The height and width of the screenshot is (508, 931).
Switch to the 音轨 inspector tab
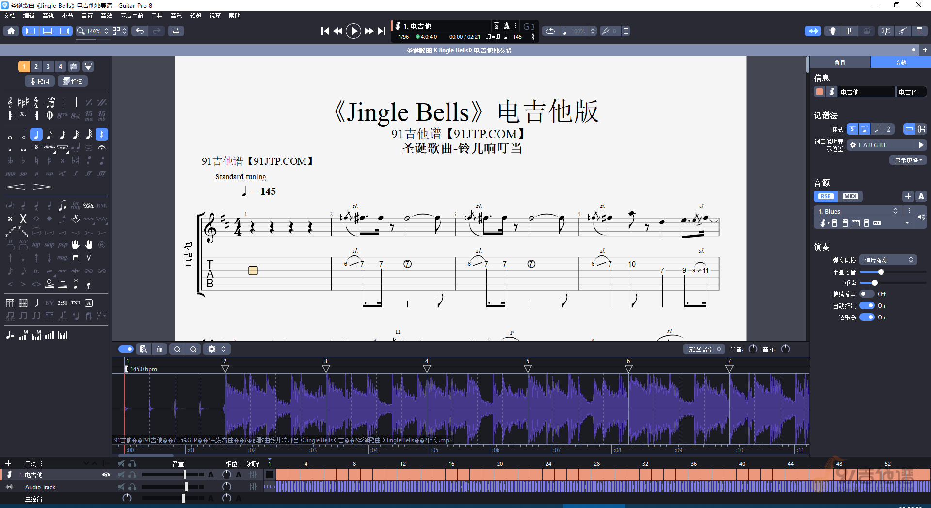pyautogui.click(x=901, y=63)
